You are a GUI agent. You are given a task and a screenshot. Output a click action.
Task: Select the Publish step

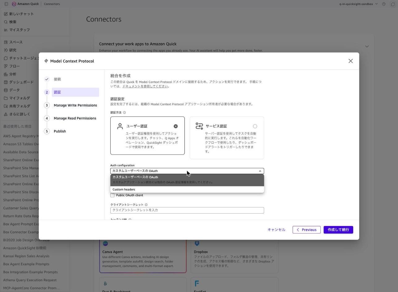[60, 131]
